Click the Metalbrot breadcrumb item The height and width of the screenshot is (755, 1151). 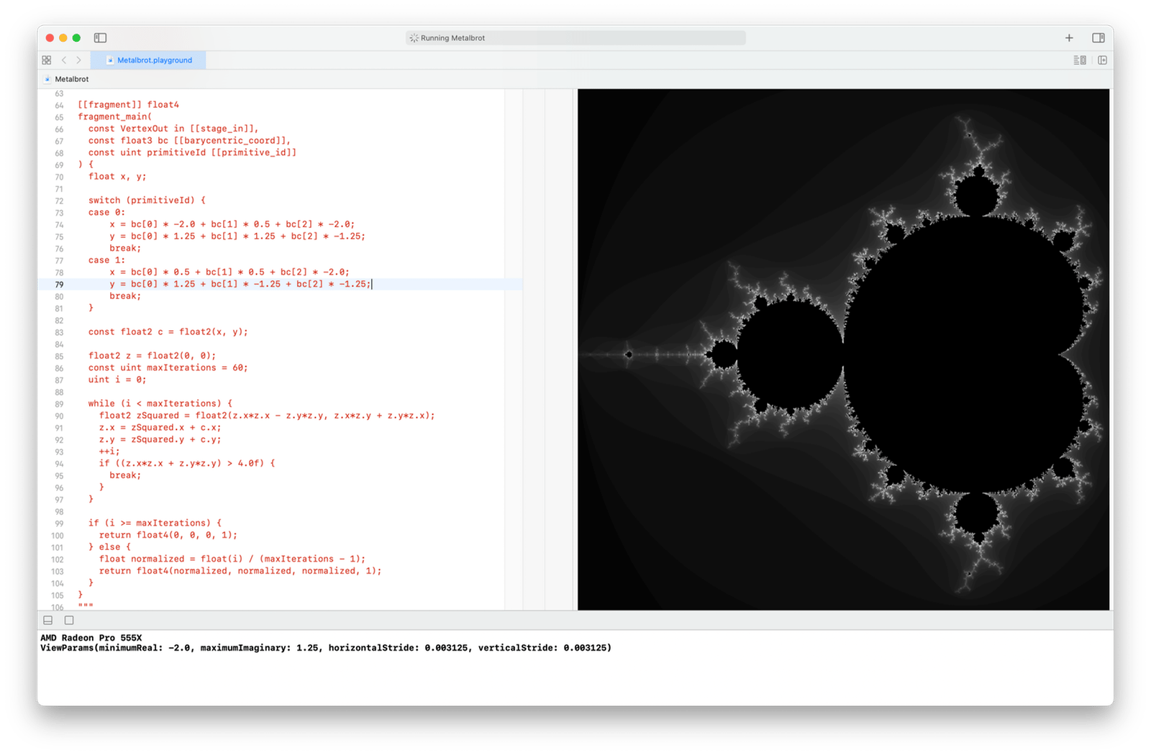[71, 79]
